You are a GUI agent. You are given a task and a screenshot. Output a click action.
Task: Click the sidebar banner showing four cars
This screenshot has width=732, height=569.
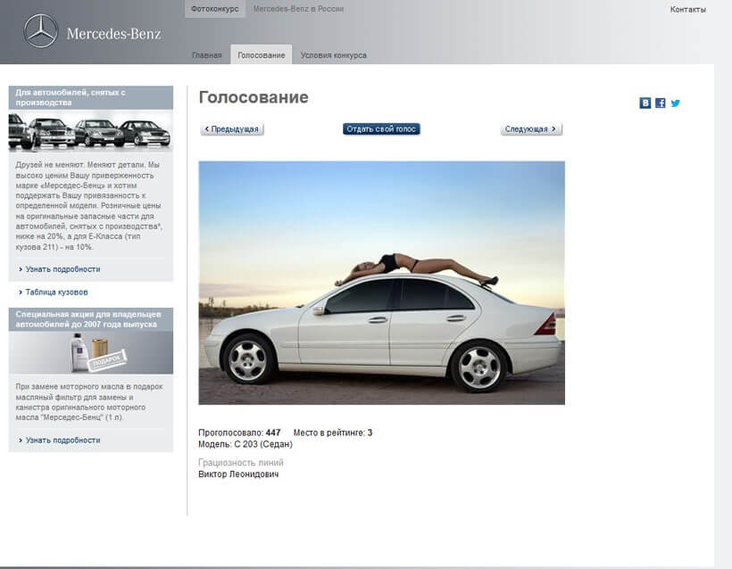tap(90, 131)
